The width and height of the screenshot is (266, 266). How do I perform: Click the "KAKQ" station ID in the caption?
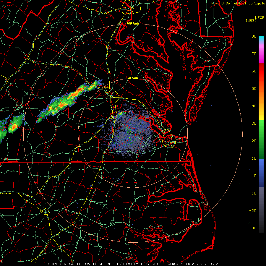pyautogui.click(x=173, y=264)
